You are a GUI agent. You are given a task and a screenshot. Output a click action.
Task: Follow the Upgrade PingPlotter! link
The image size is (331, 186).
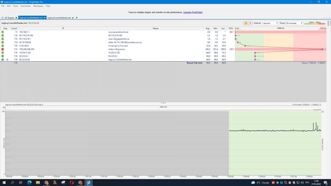pyautogui.click(x=193, y=12)
